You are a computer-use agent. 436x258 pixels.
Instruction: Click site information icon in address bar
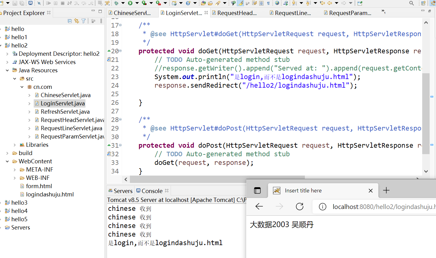pos(322,207)
